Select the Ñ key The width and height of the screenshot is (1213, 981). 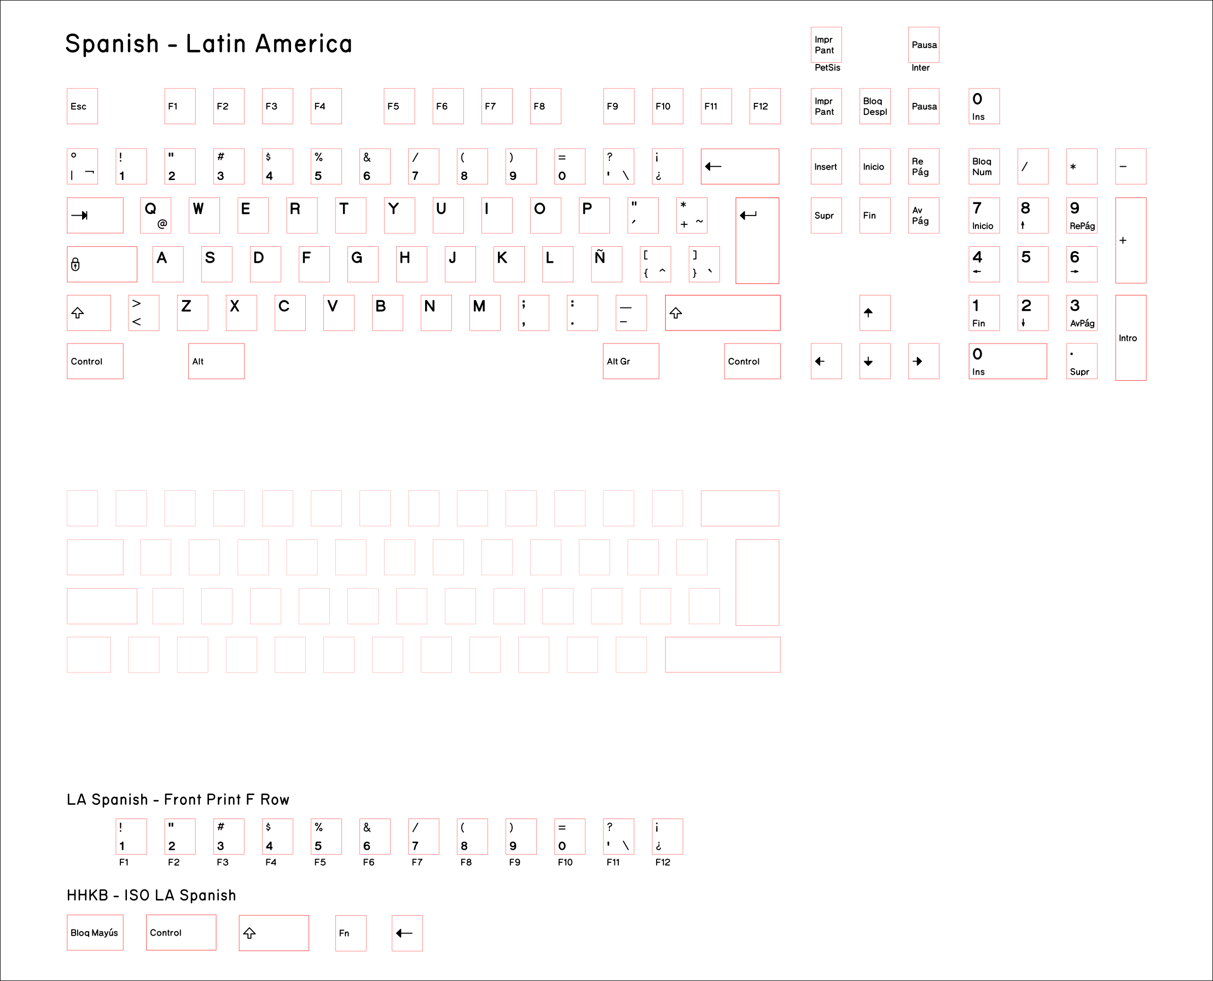[x=605, y=264]
